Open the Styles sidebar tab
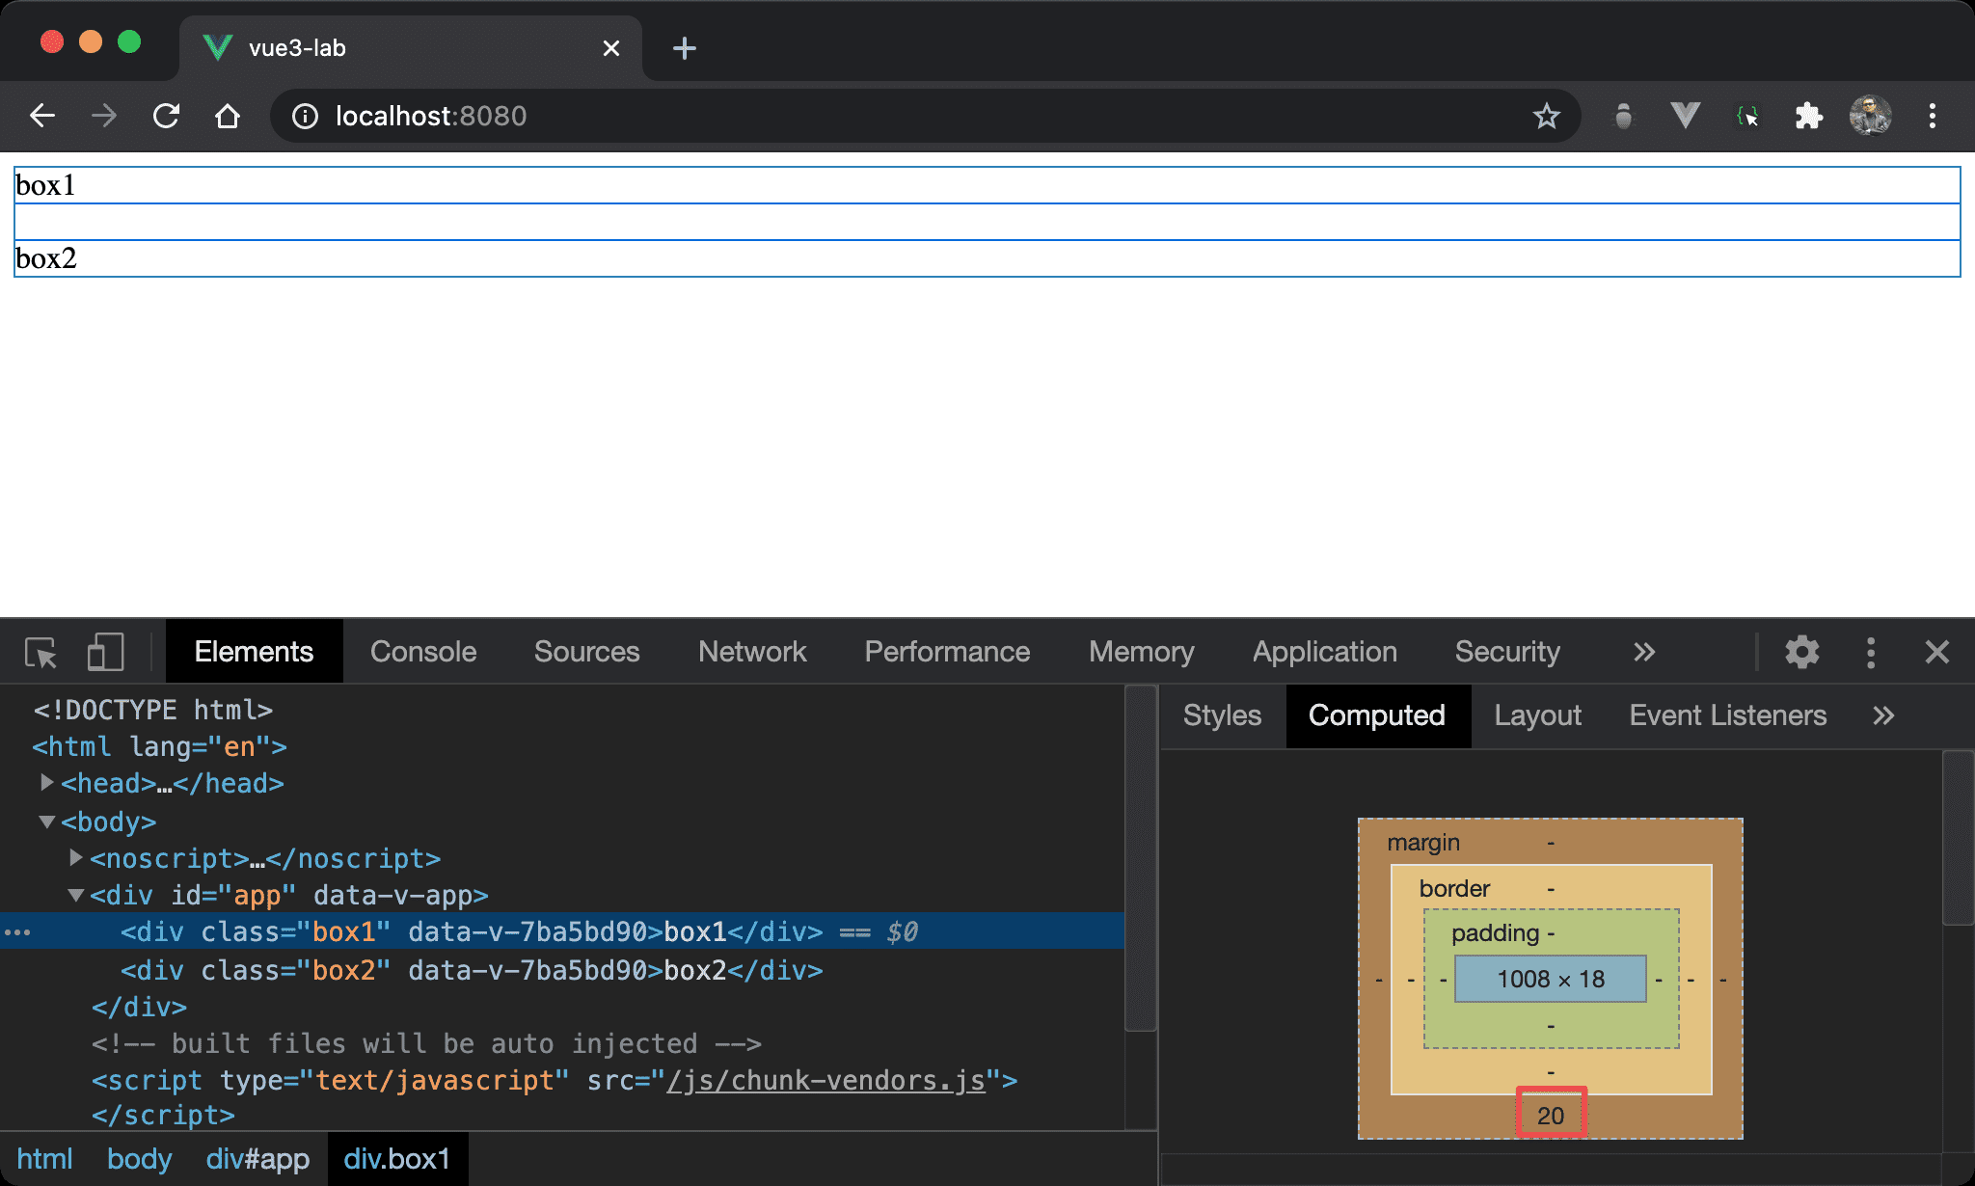Image resolution: width=1975 pixels, height=1186 pixels. point(1222,715)
